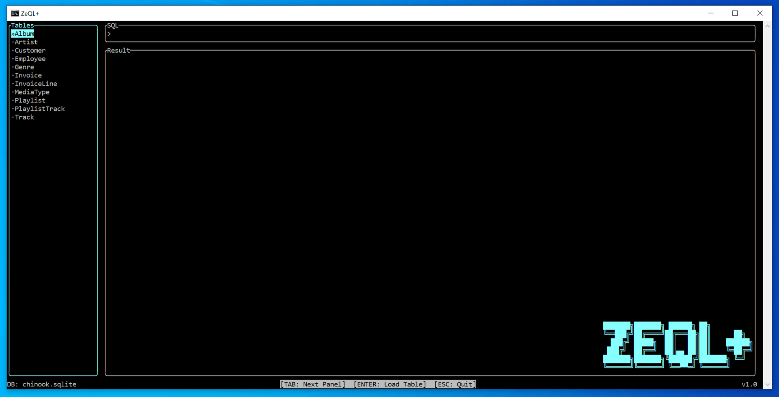Viewport: 779px width, 397px height.
Task: Minimize the ZeQL+ window
Action: (x=711, y=13)
